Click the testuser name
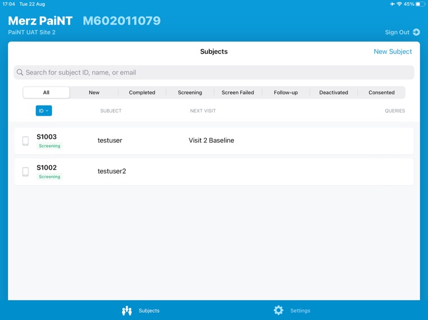 (x=110, y=140)
